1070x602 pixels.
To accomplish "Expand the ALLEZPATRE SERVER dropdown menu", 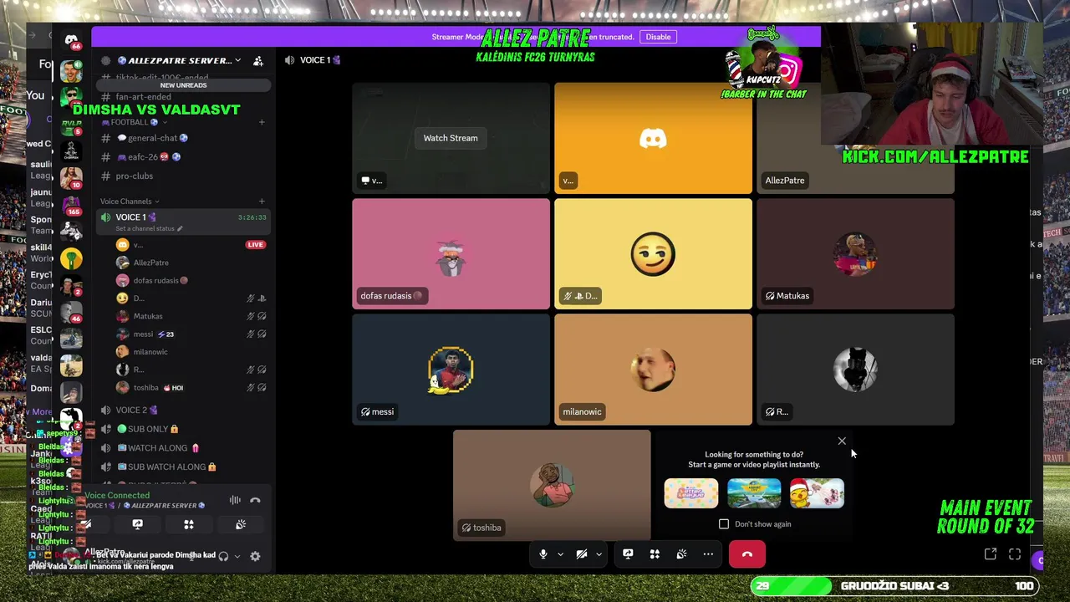I will 237,60.
